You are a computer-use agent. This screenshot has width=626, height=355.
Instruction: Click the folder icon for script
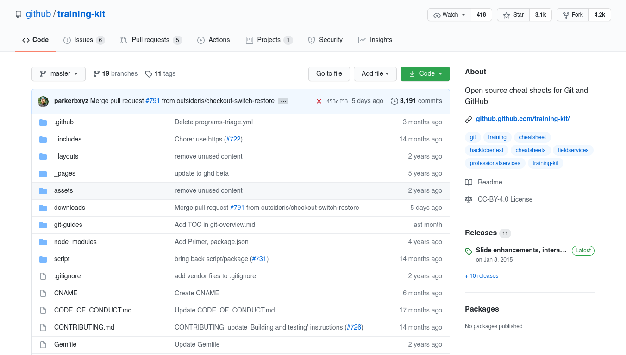pos(43,259)
